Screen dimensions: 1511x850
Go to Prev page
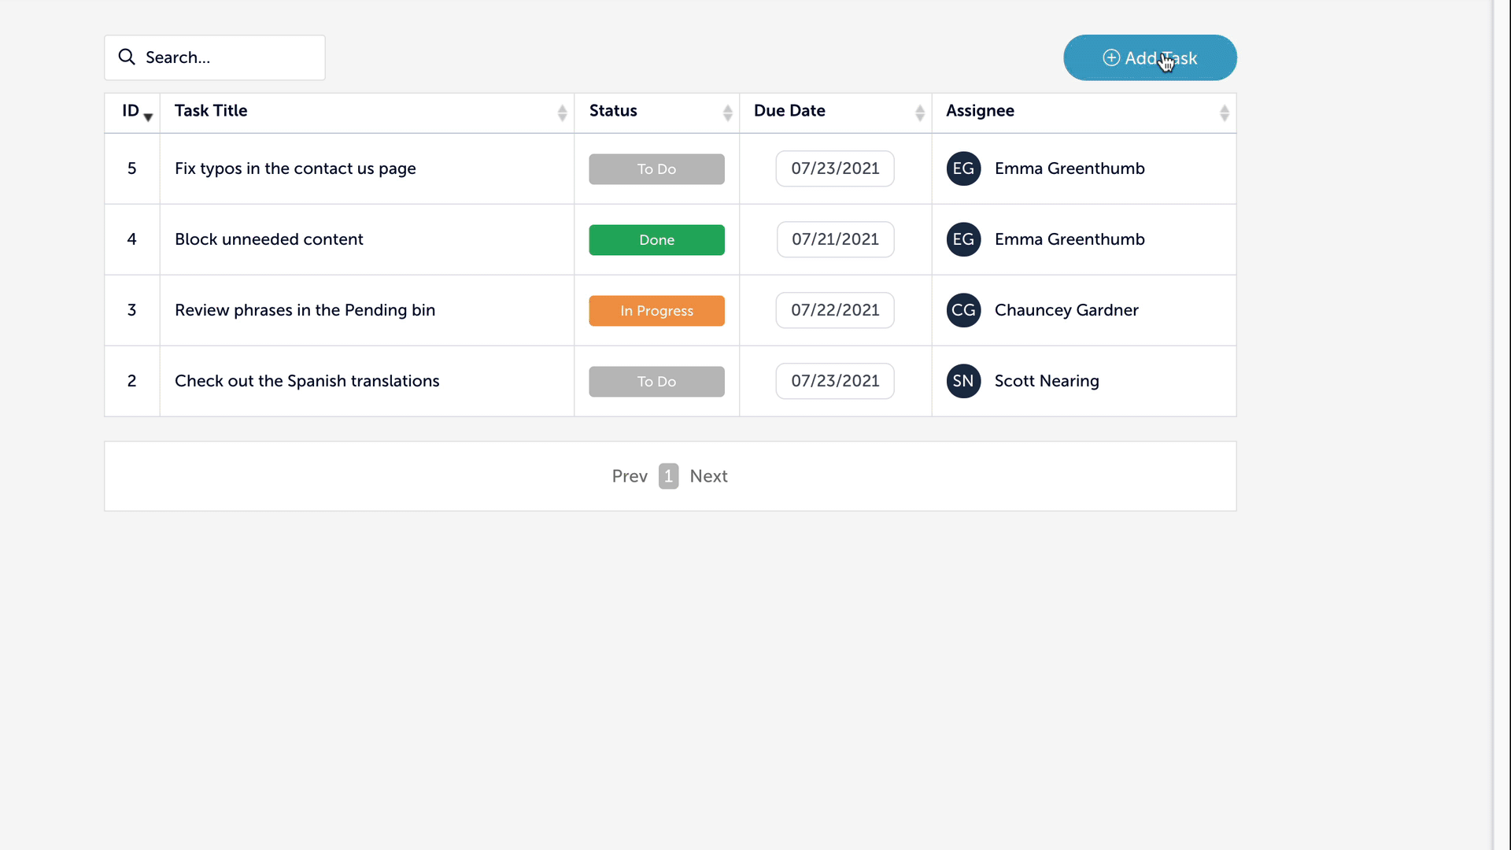point(630,476)
